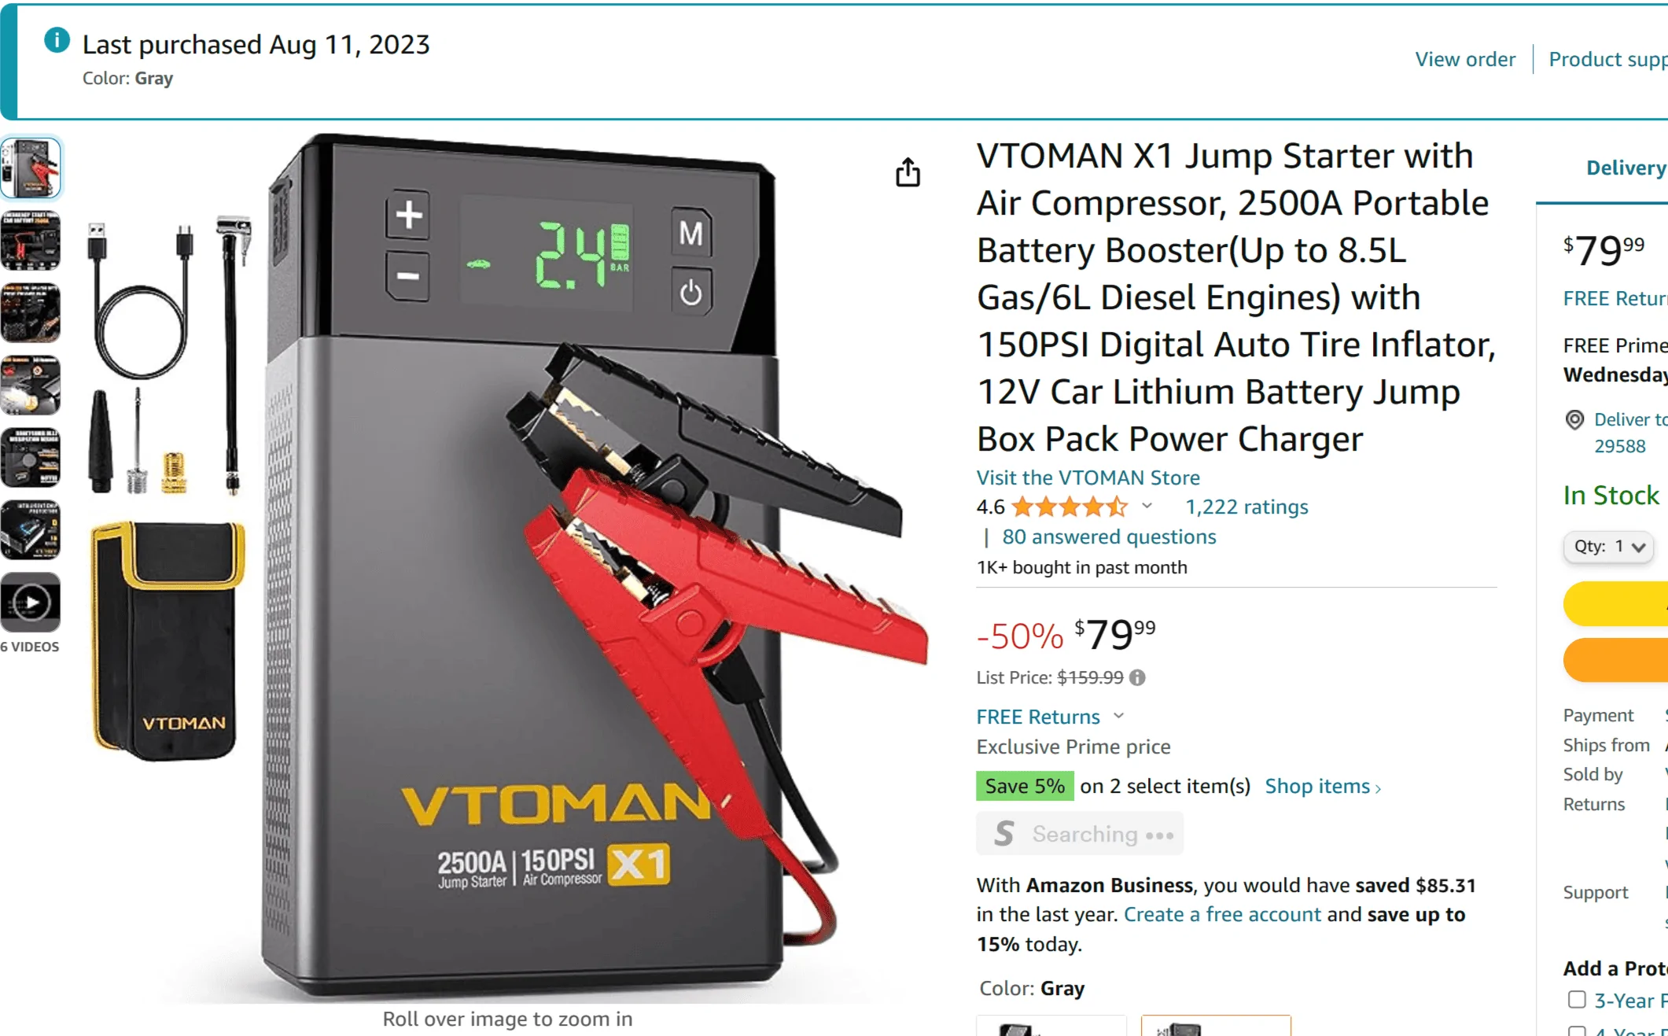Select the second product thumbnail image
Screen dimensions: 1668x1036
click(x=31, y=240)
